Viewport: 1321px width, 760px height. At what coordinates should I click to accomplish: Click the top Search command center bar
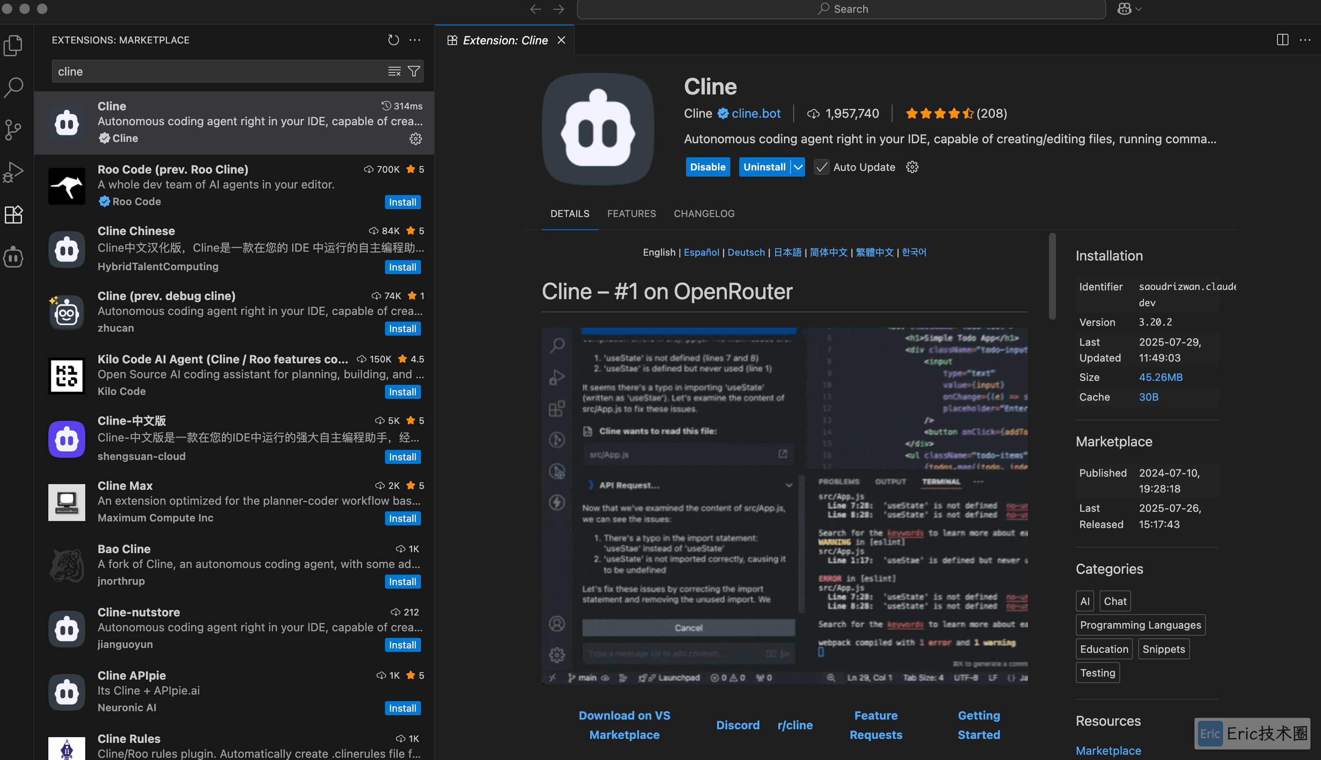click(841, 9)
